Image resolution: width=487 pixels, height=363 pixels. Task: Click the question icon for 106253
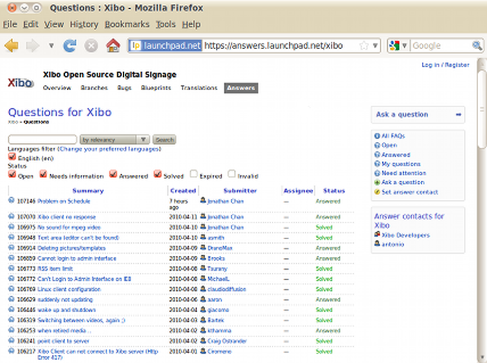[x=11, y=330]
